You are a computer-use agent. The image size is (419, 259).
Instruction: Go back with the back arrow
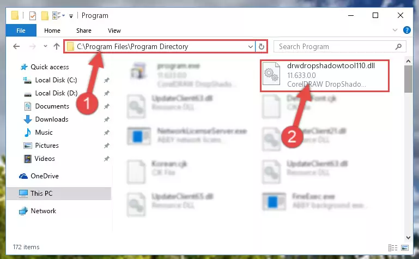coord(16,46)
